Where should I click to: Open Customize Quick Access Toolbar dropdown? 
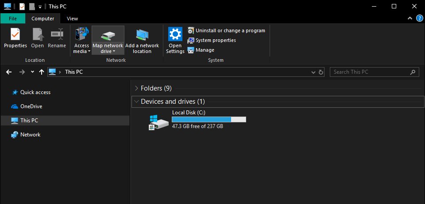(40, 7)
